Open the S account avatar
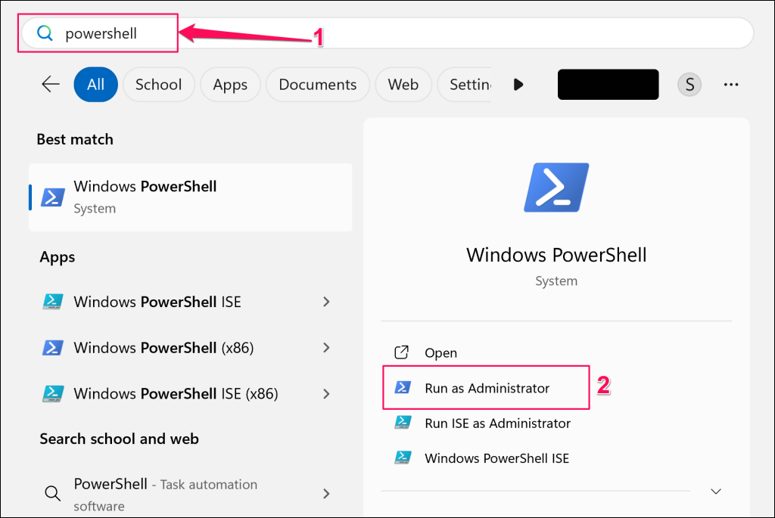The height and width of the screenshot is (518, 775). 689,85
